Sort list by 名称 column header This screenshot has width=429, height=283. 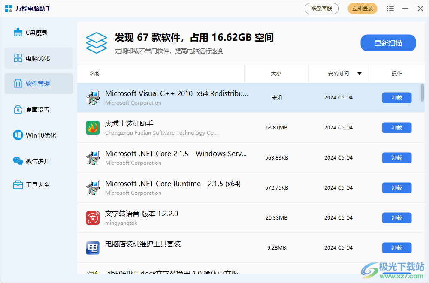click(x=95, y=74)
